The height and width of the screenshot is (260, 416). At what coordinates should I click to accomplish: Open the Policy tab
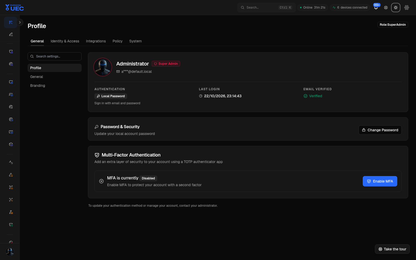118,41
